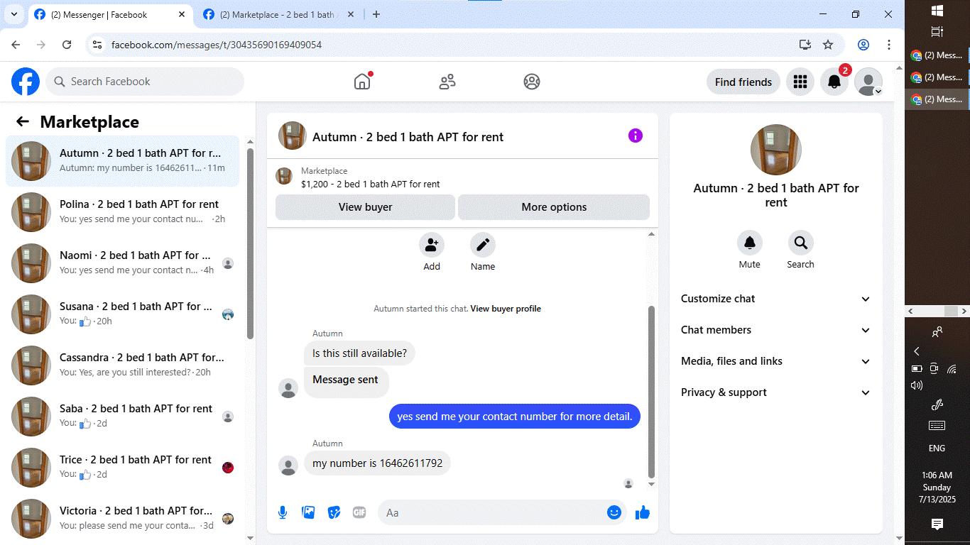Open Polina conversation in list
Image resolution: width=970 pixels, height=545 pixels.
122,212
